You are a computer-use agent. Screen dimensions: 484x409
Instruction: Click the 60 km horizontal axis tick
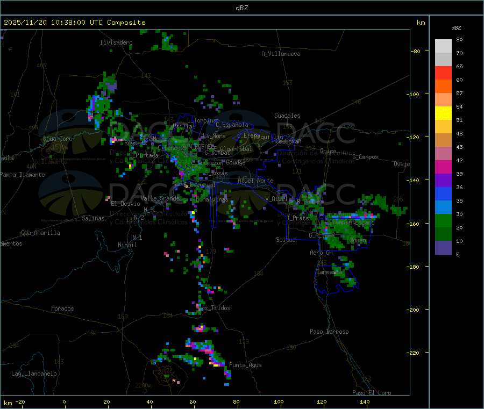pos(193,401)
